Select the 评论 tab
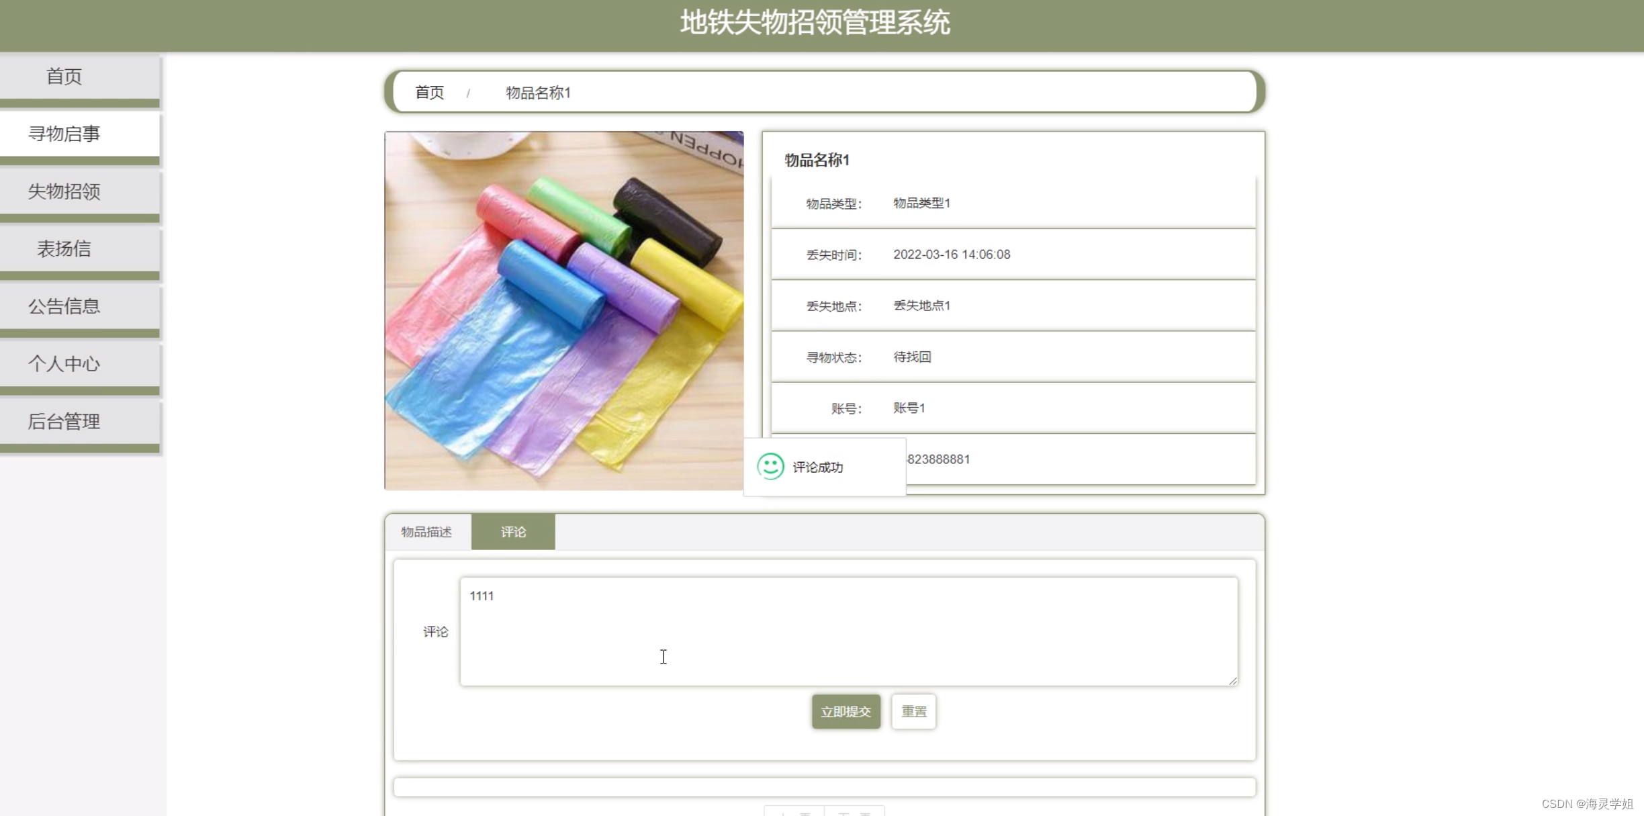 [x=513, y=532]
